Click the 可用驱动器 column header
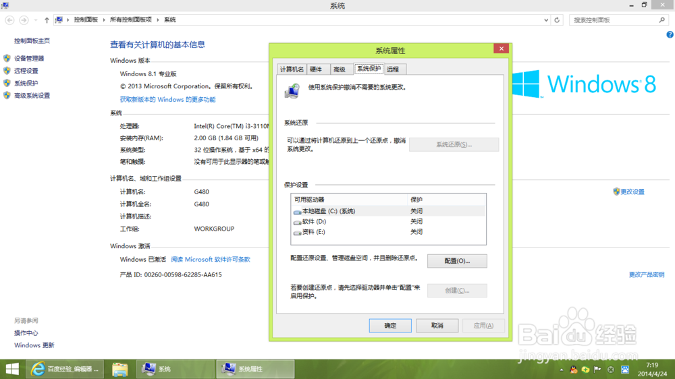This screenshot has height=379, width=675. 349,200
